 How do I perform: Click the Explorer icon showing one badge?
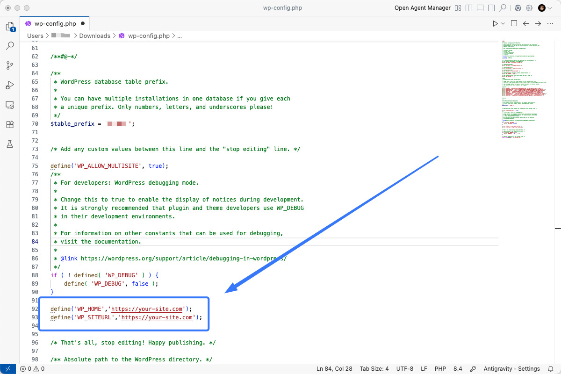click(x=9, y=26)
